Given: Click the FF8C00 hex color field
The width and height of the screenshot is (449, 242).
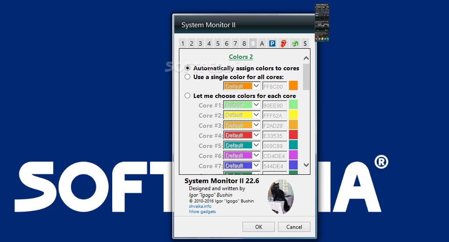Looking at the screenshot, I should (x=274, y=87).
